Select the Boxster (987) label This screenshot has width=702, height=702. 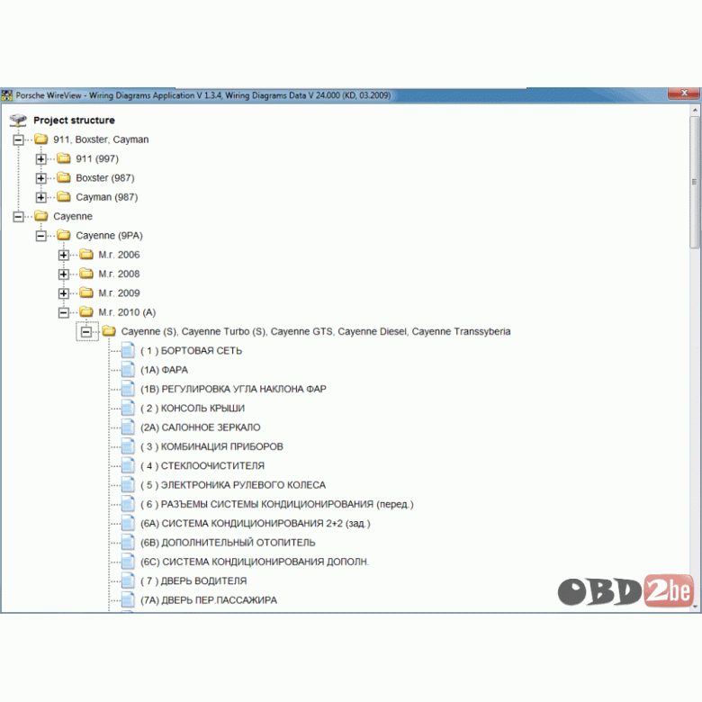pos(105,178)
